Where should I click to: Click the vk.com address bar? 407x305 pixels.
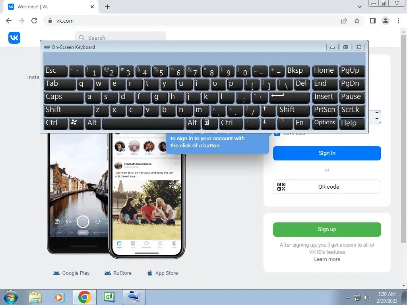point(192,21)
